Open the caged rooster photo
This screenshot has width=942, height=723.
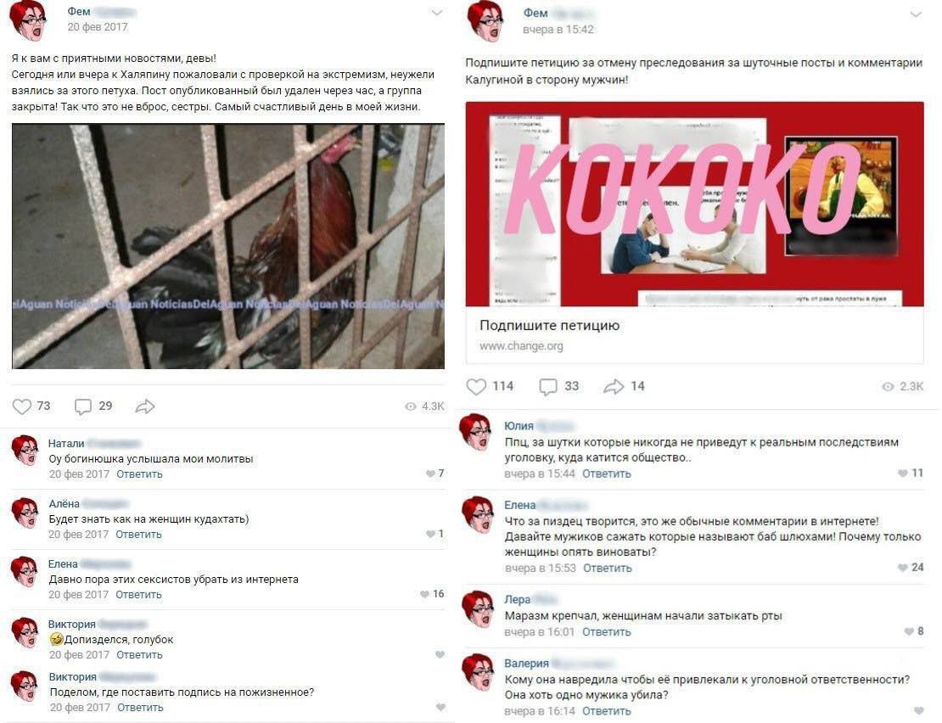pyautogui.click(x=228, y=246)
